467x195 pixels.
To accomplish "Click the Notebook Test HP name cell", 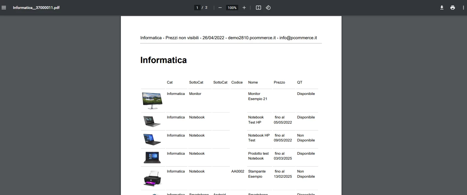I will coord(256,120).
